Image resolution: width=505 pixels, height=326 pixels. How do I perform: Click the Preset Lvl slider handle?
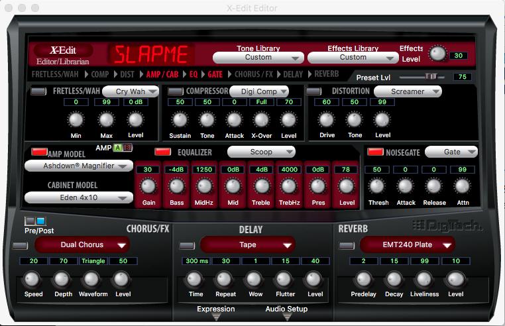point(431,76)
